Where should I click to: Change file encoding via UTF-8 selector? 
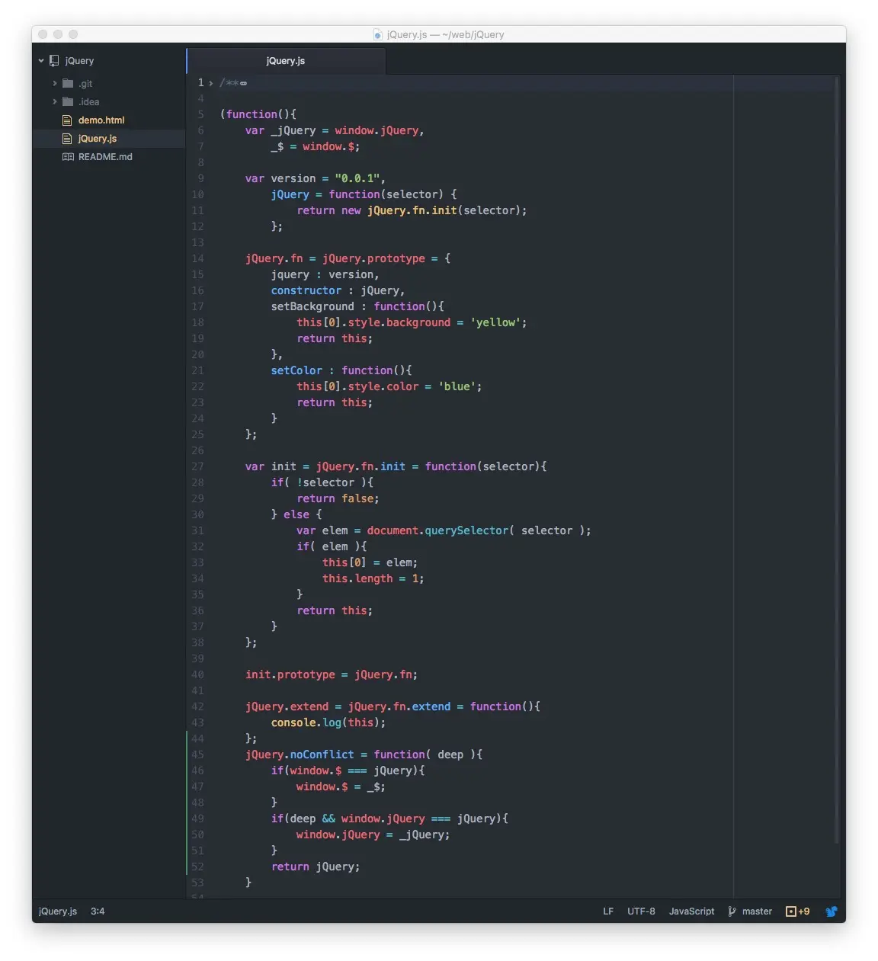(x=641, y=911)
